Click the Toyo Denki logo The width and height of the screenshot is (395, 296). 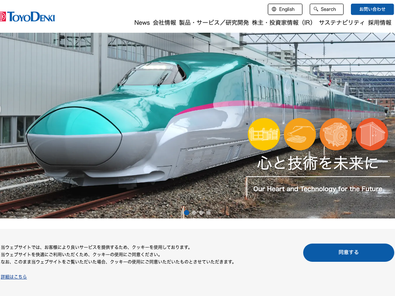pyautogui.click(x=27, y=16)
